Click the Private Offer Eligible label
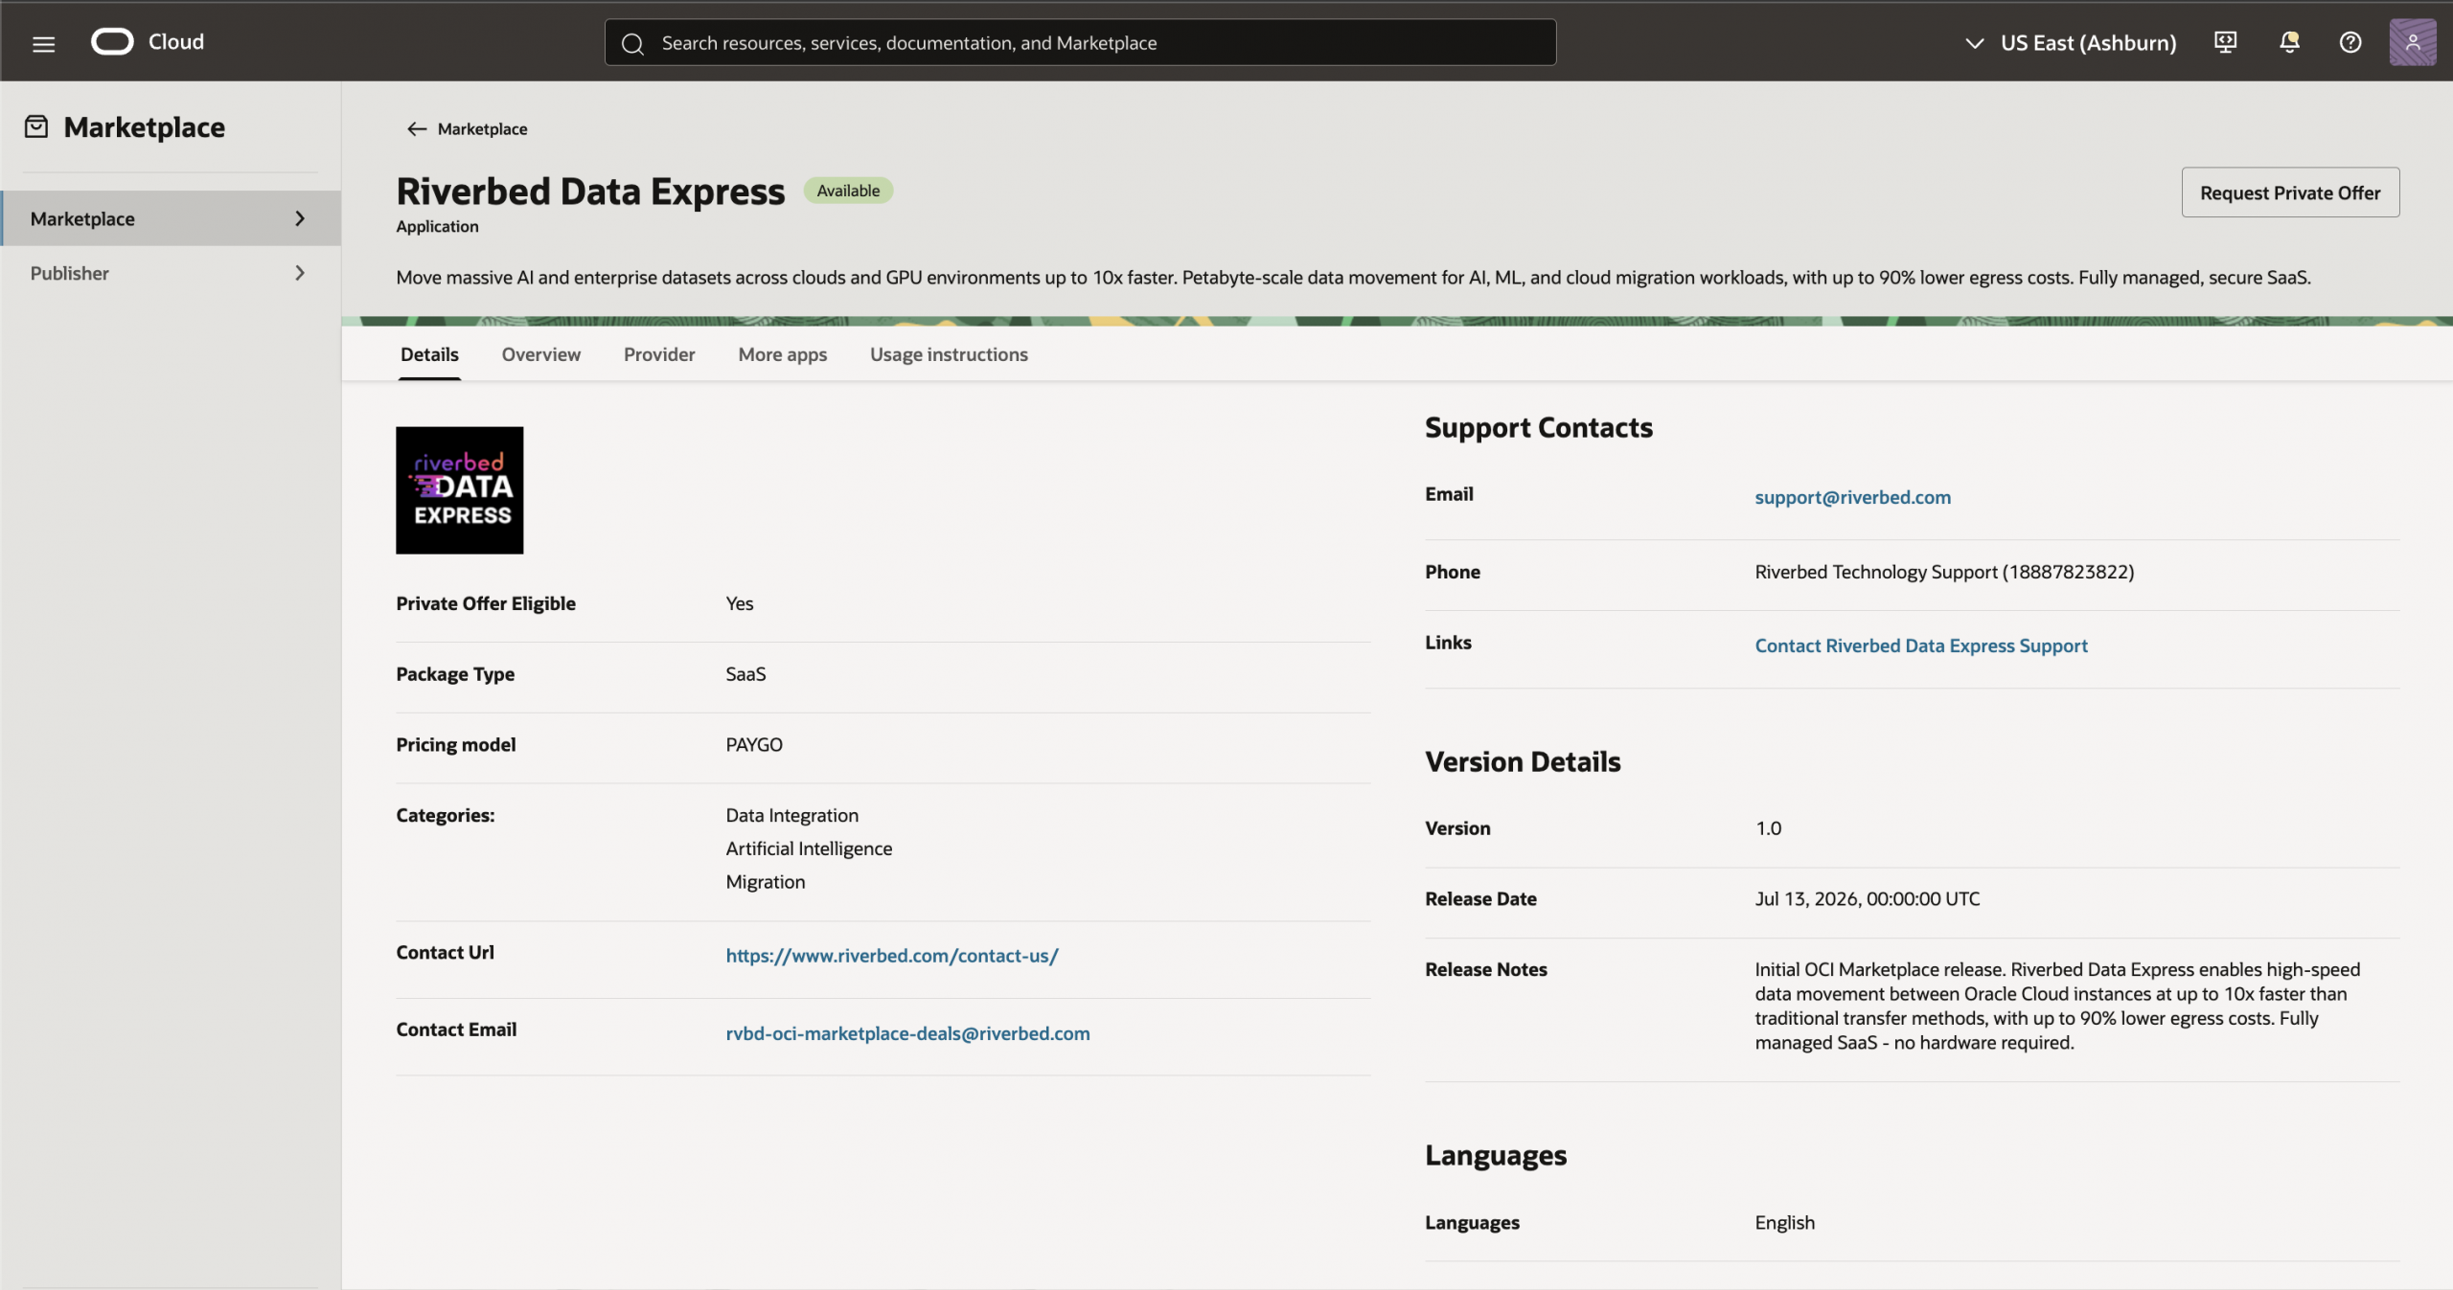Image resolution: width=2453 pixels, height=1290 pixels. [x=486, y=603]
